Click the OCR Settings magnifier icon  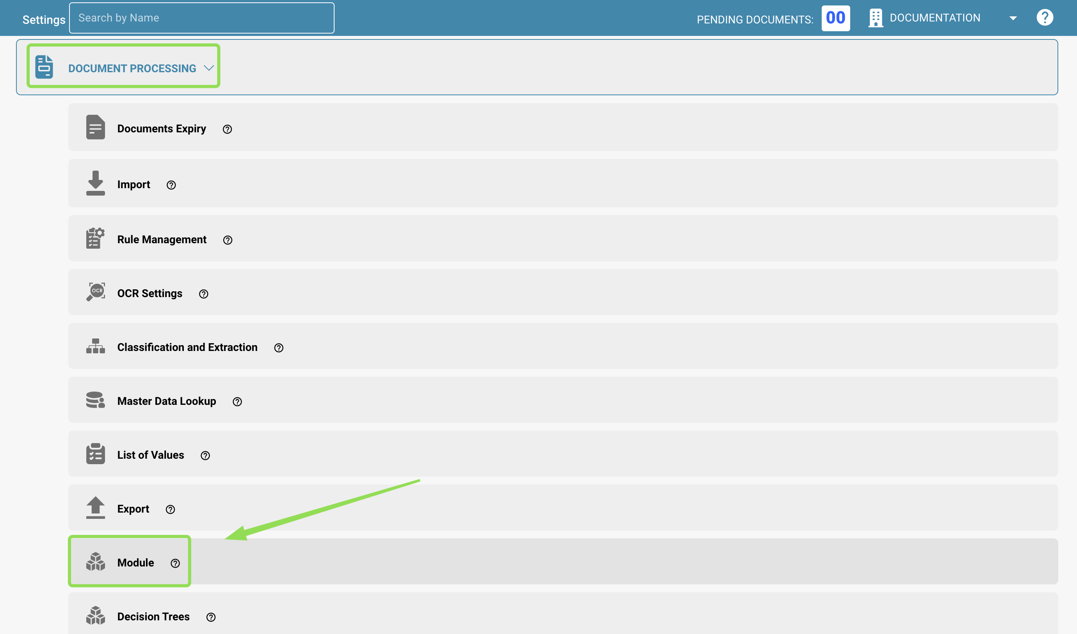(95, 292)
